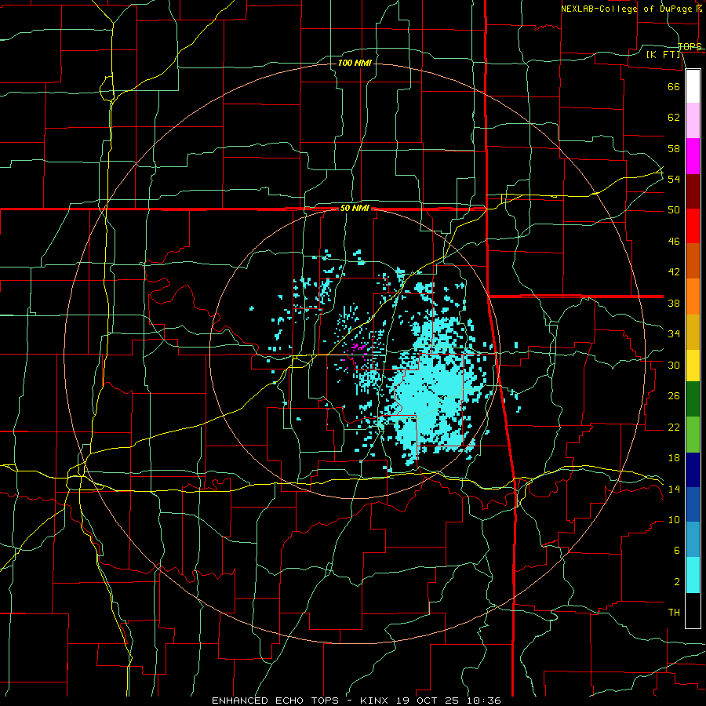Click the "100 NMI" range ring label

tap(355, 63)
